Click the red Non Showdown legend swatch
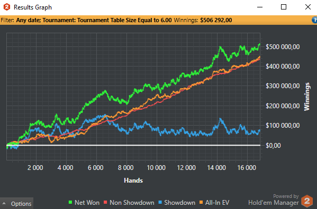 coord(105,202)
